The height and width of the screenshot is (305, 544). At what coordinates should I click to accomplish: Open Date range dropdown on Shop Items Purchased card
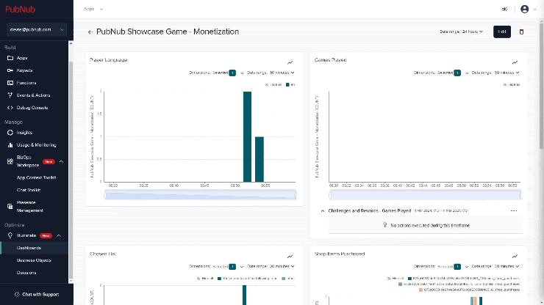click(x=495, y=267)
